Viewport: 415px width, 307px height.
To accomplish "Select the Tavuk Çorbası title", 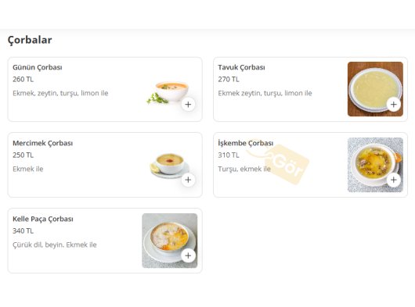I will pyautogui.click(x=241, y=67).
